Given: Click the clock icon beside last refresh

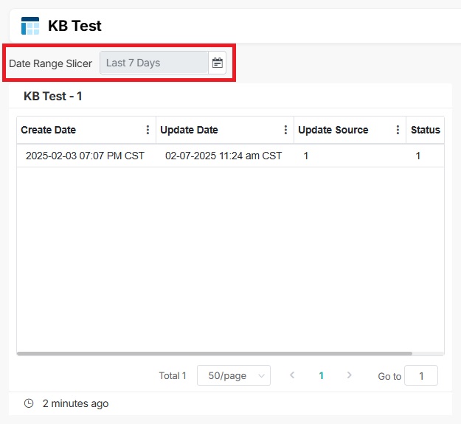Looking at the screenshot, I should (x=29, y=403).
